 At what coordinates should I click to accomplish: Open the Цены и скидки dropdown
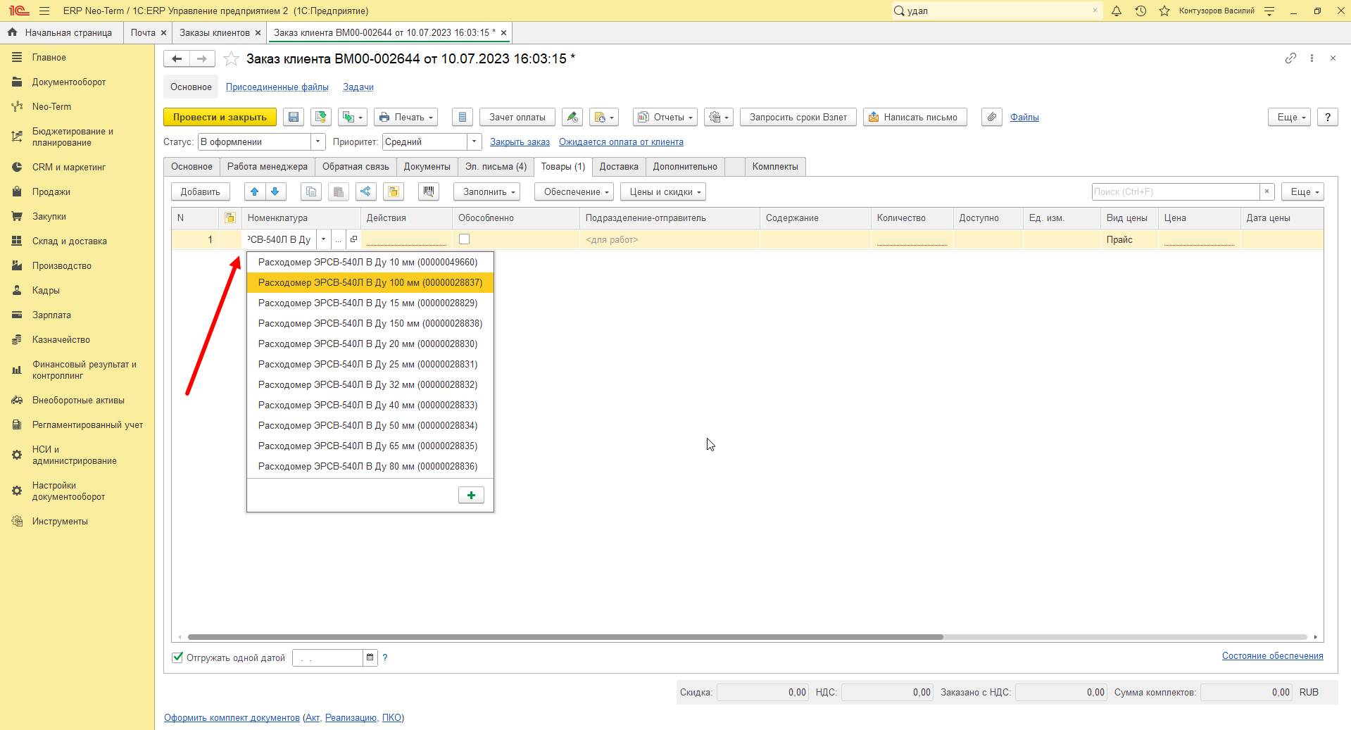coord(663,192)
